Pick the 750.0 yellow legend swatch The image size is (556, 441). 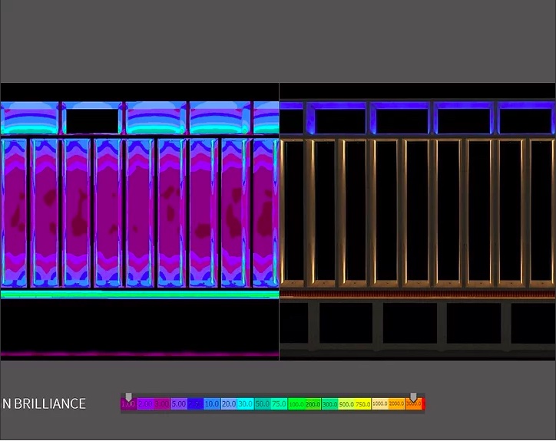point(362,404)
